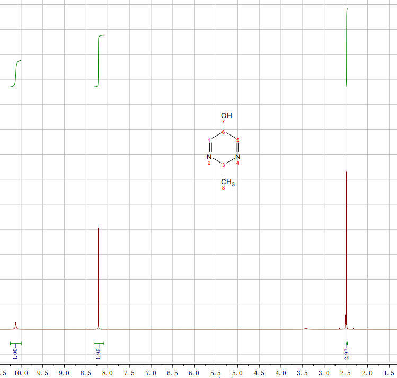Viewport: 397px width, 378px height.
Task: Select the red atom number 1 label
Action: click(x=210, y=140)
